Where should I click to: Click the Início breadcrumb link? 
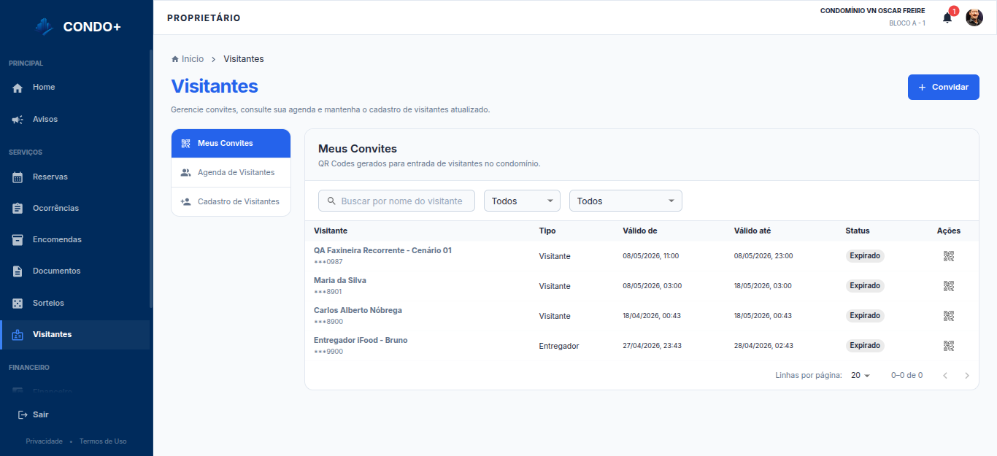click(188, 59)
